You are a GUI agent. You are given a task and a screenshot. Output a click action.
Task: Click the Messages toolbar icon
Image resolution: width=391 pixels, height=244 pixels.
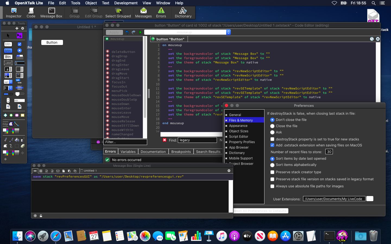(143, 13)
